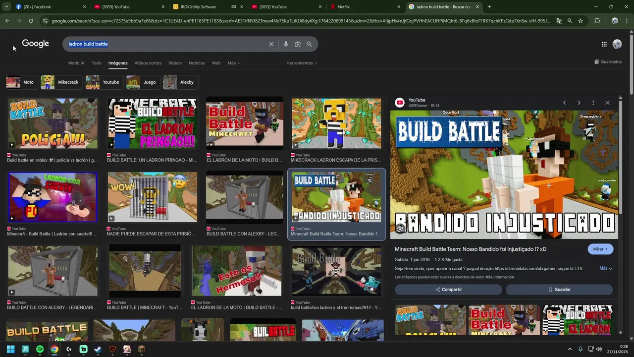Click the Google logo
The height and width of the screenshot is (357, 634).
coord(35,44)
